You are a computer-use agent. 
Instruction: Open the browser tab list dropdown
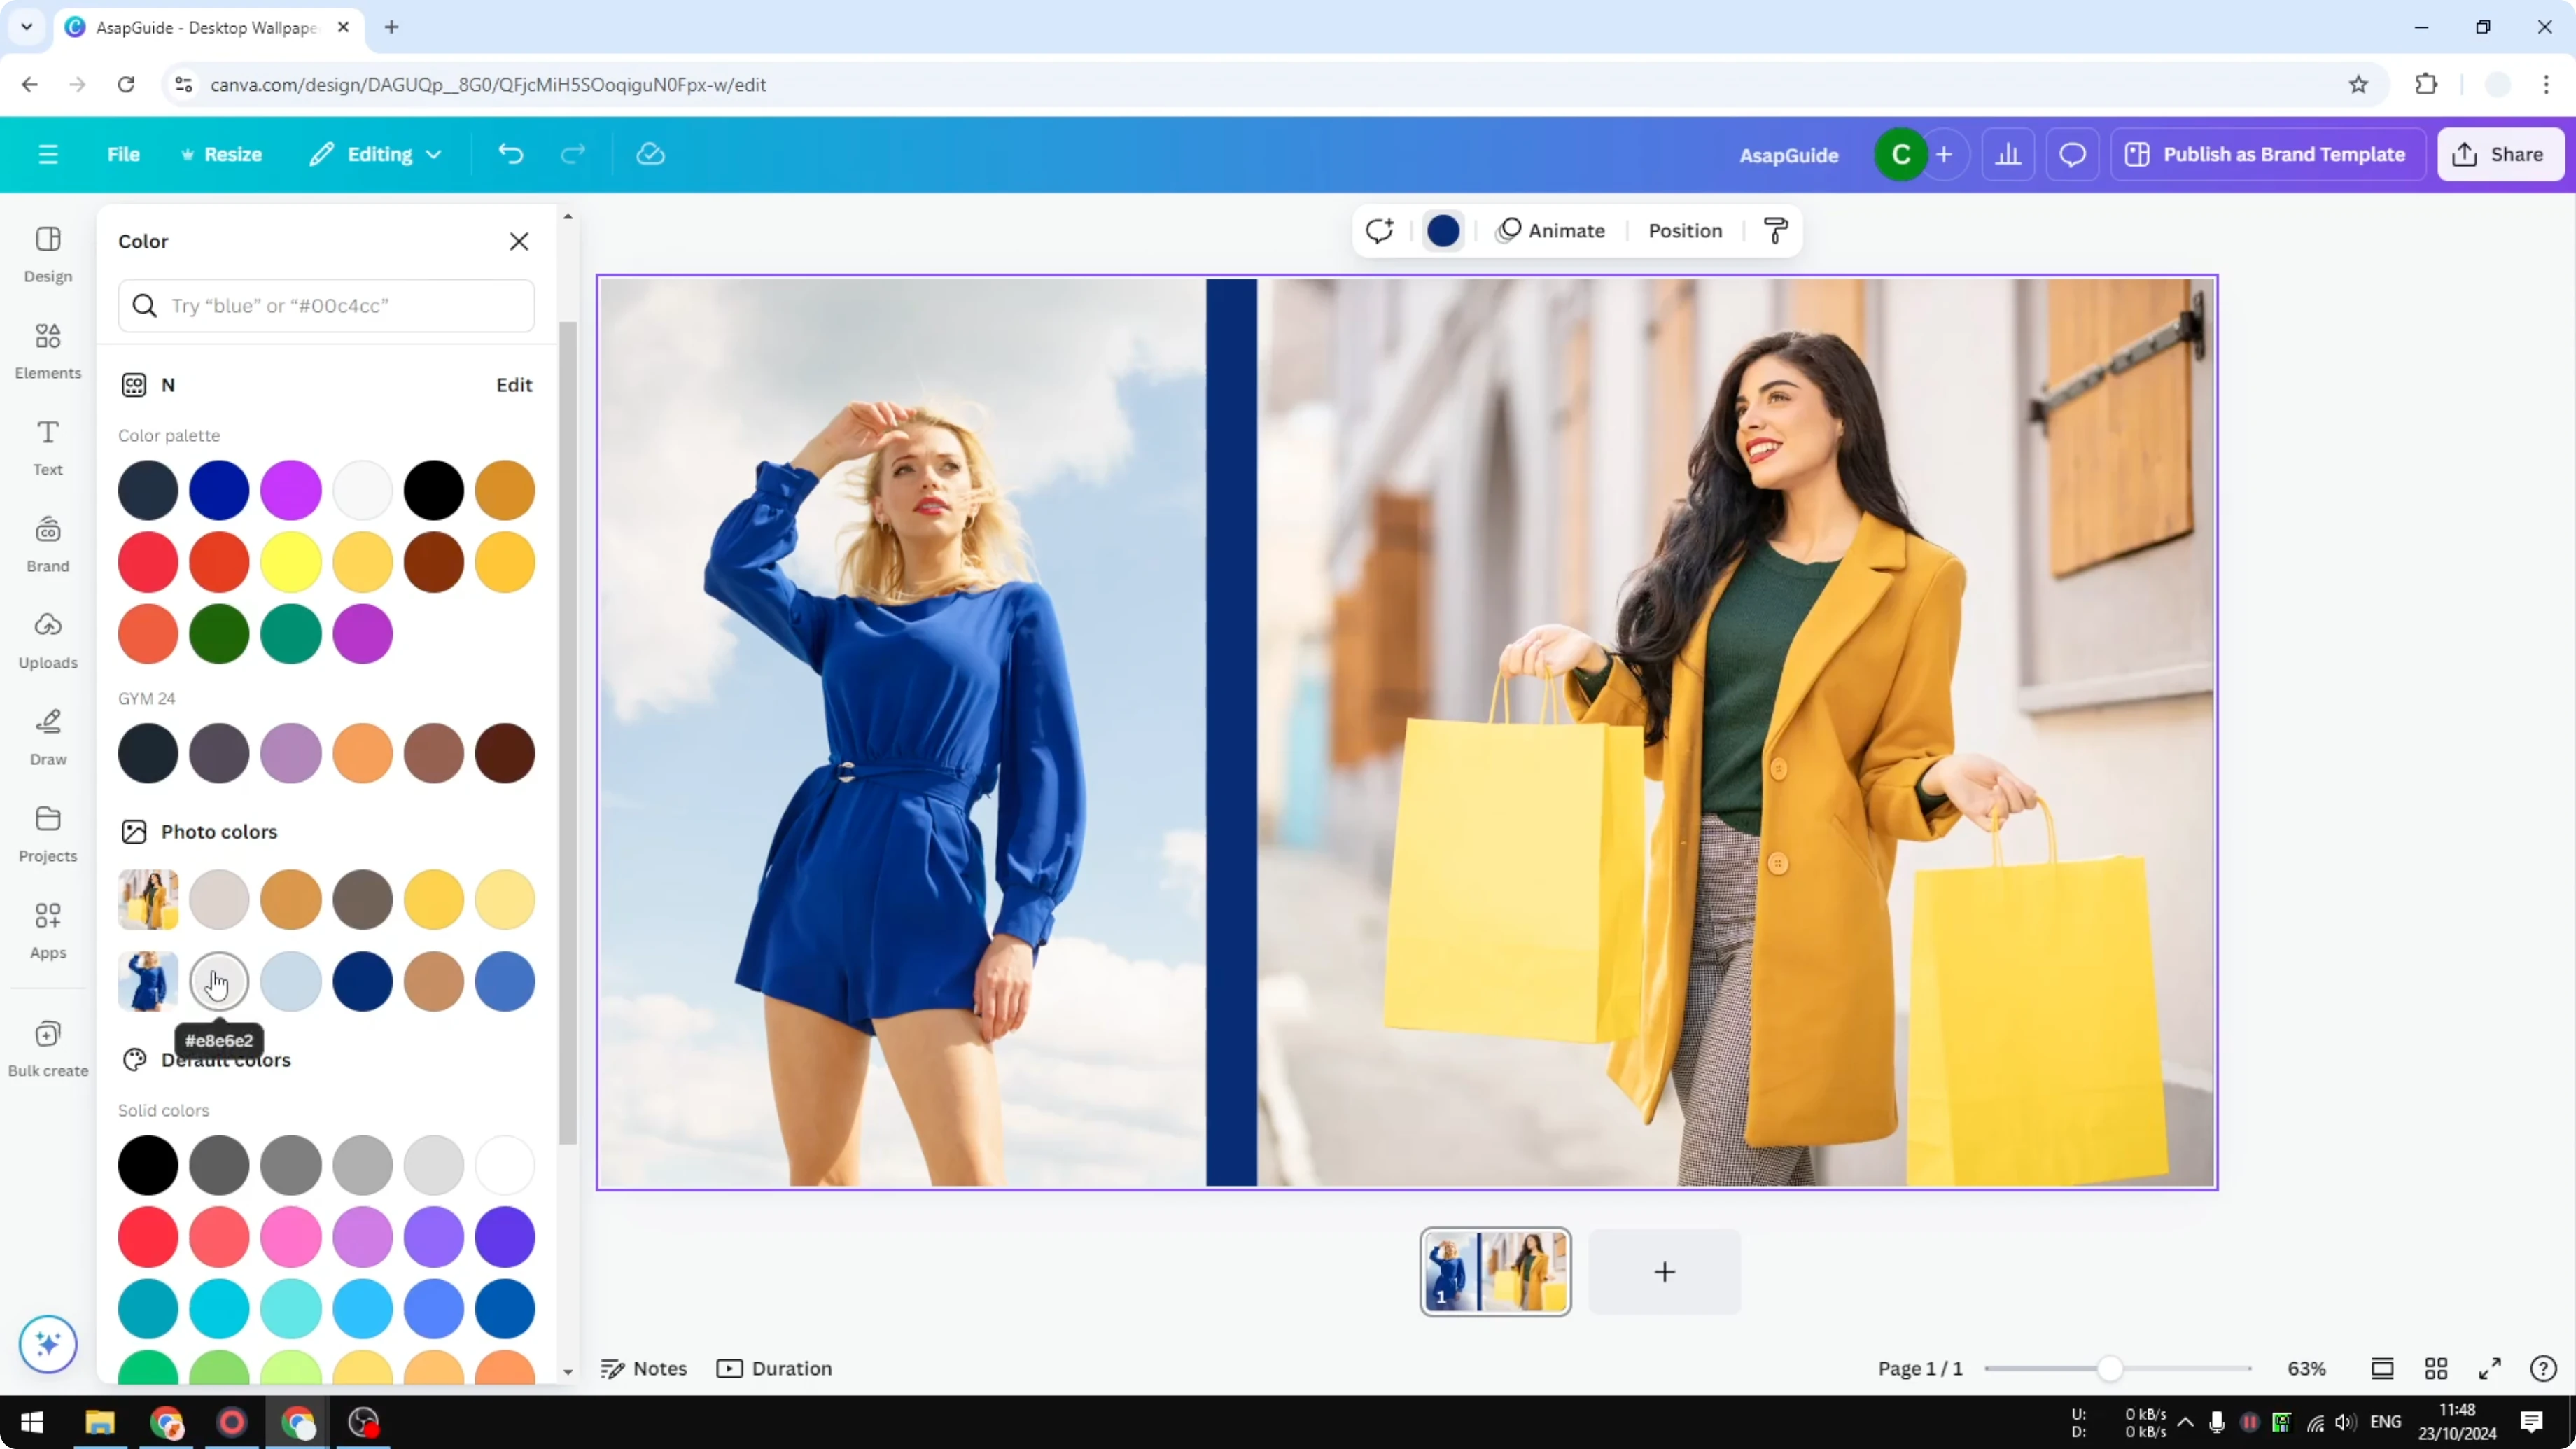(26, 27)
